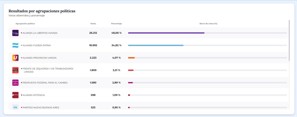
Task: Click the 48,06 % percentage value
Action: point(116,33)
